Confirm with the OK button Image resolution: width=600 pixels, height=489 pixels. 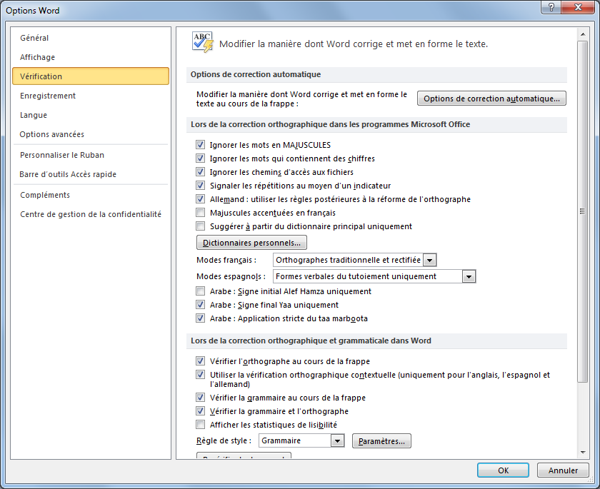(503, 470)
